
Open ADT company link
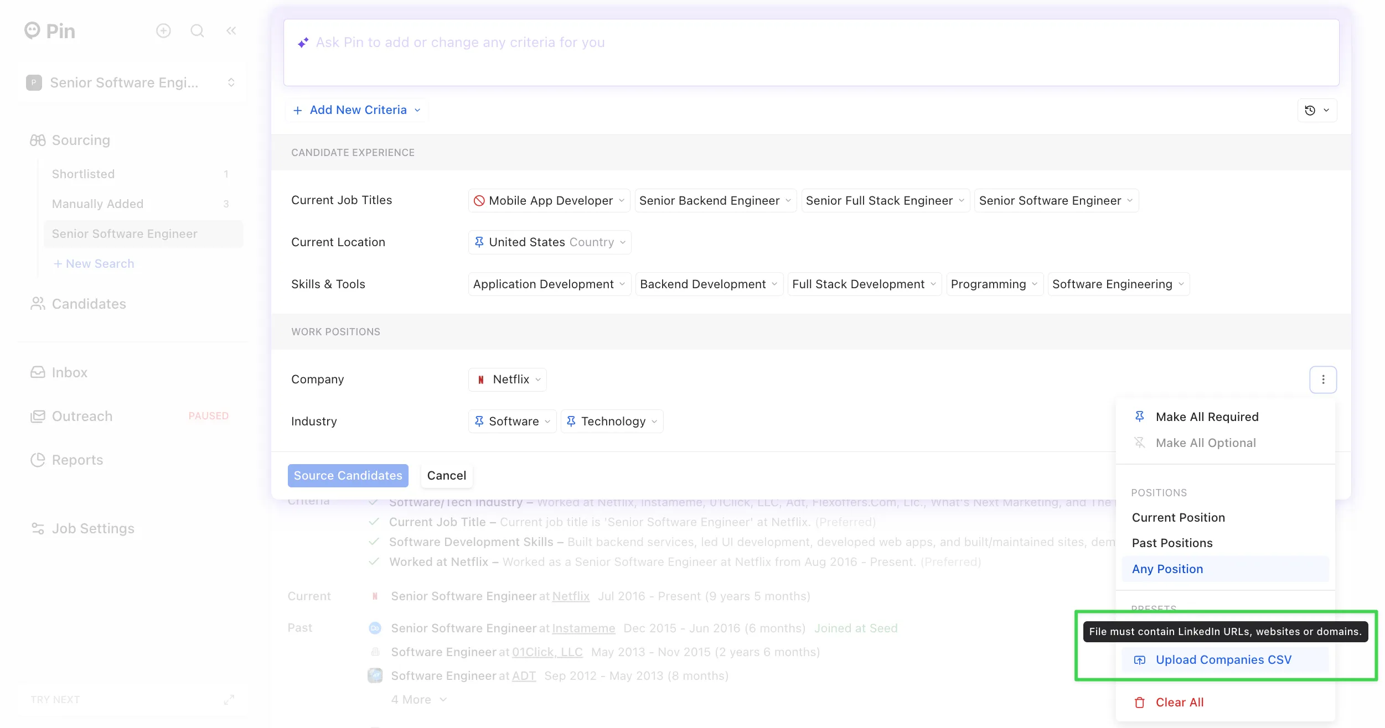point(524,676)
